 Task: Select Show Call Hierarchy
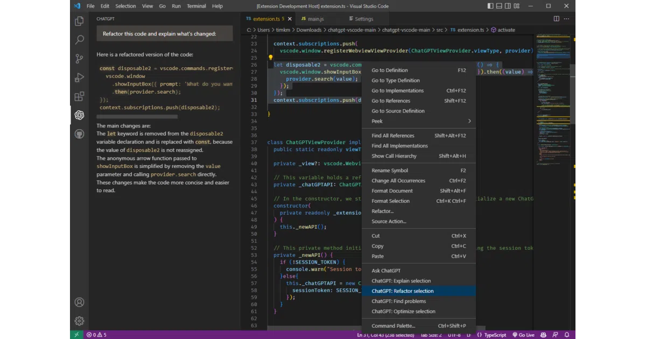[419, 156]
